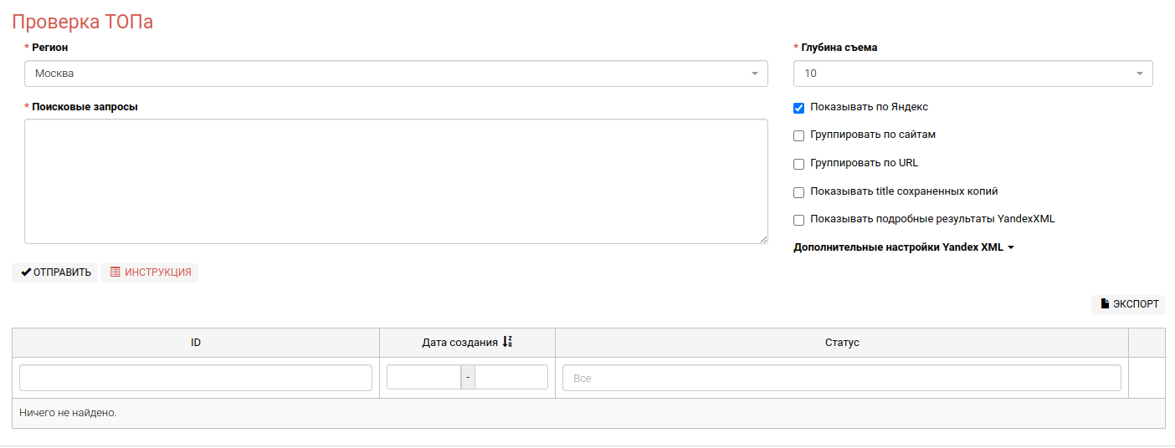Click the text area resize handle

(x=763, y=240)
